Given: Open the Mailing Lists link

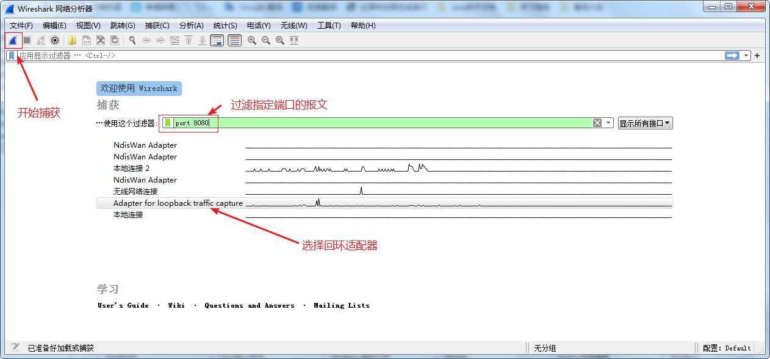Looking at the screenshot, I should point(342,305).
